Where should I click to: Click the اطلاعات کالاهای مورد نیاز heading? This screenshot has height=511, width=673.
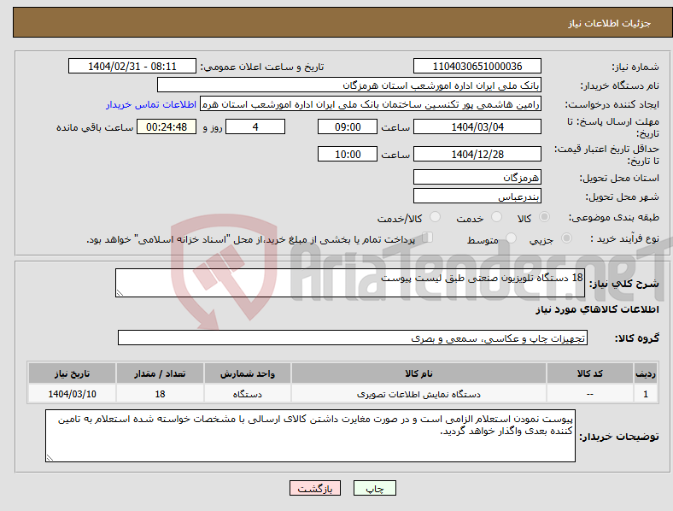pos(597,309)
